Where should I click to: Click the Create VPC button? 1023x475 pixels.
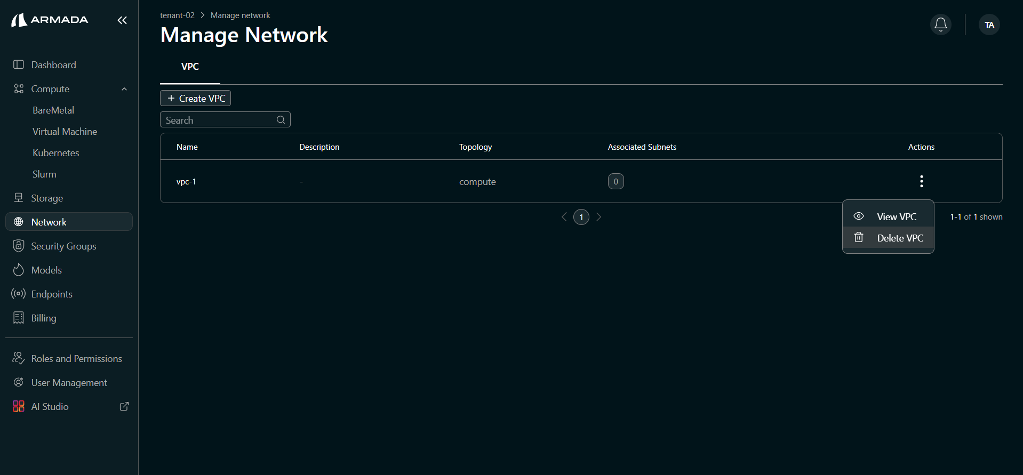point(195,98)
